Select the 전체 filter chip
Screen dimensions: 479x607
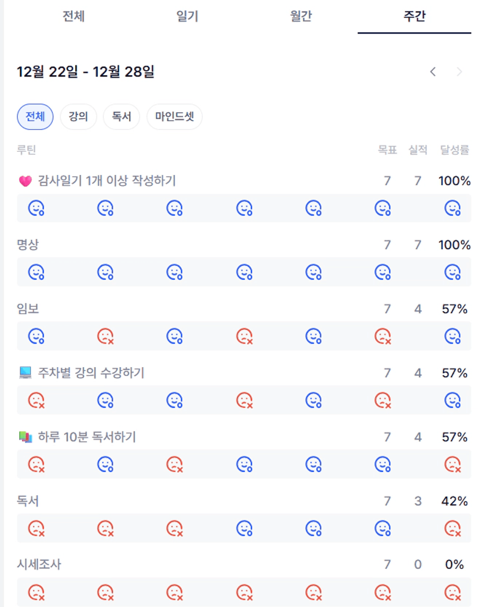[35, 117]
